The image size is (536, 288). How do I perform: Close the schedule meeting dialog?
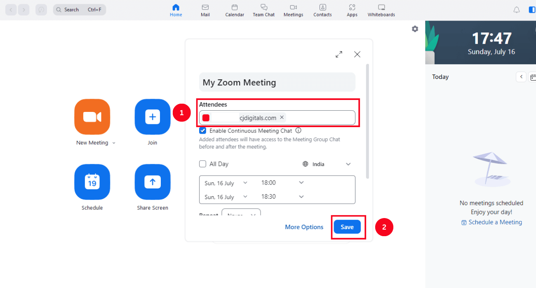click(357, 54)
